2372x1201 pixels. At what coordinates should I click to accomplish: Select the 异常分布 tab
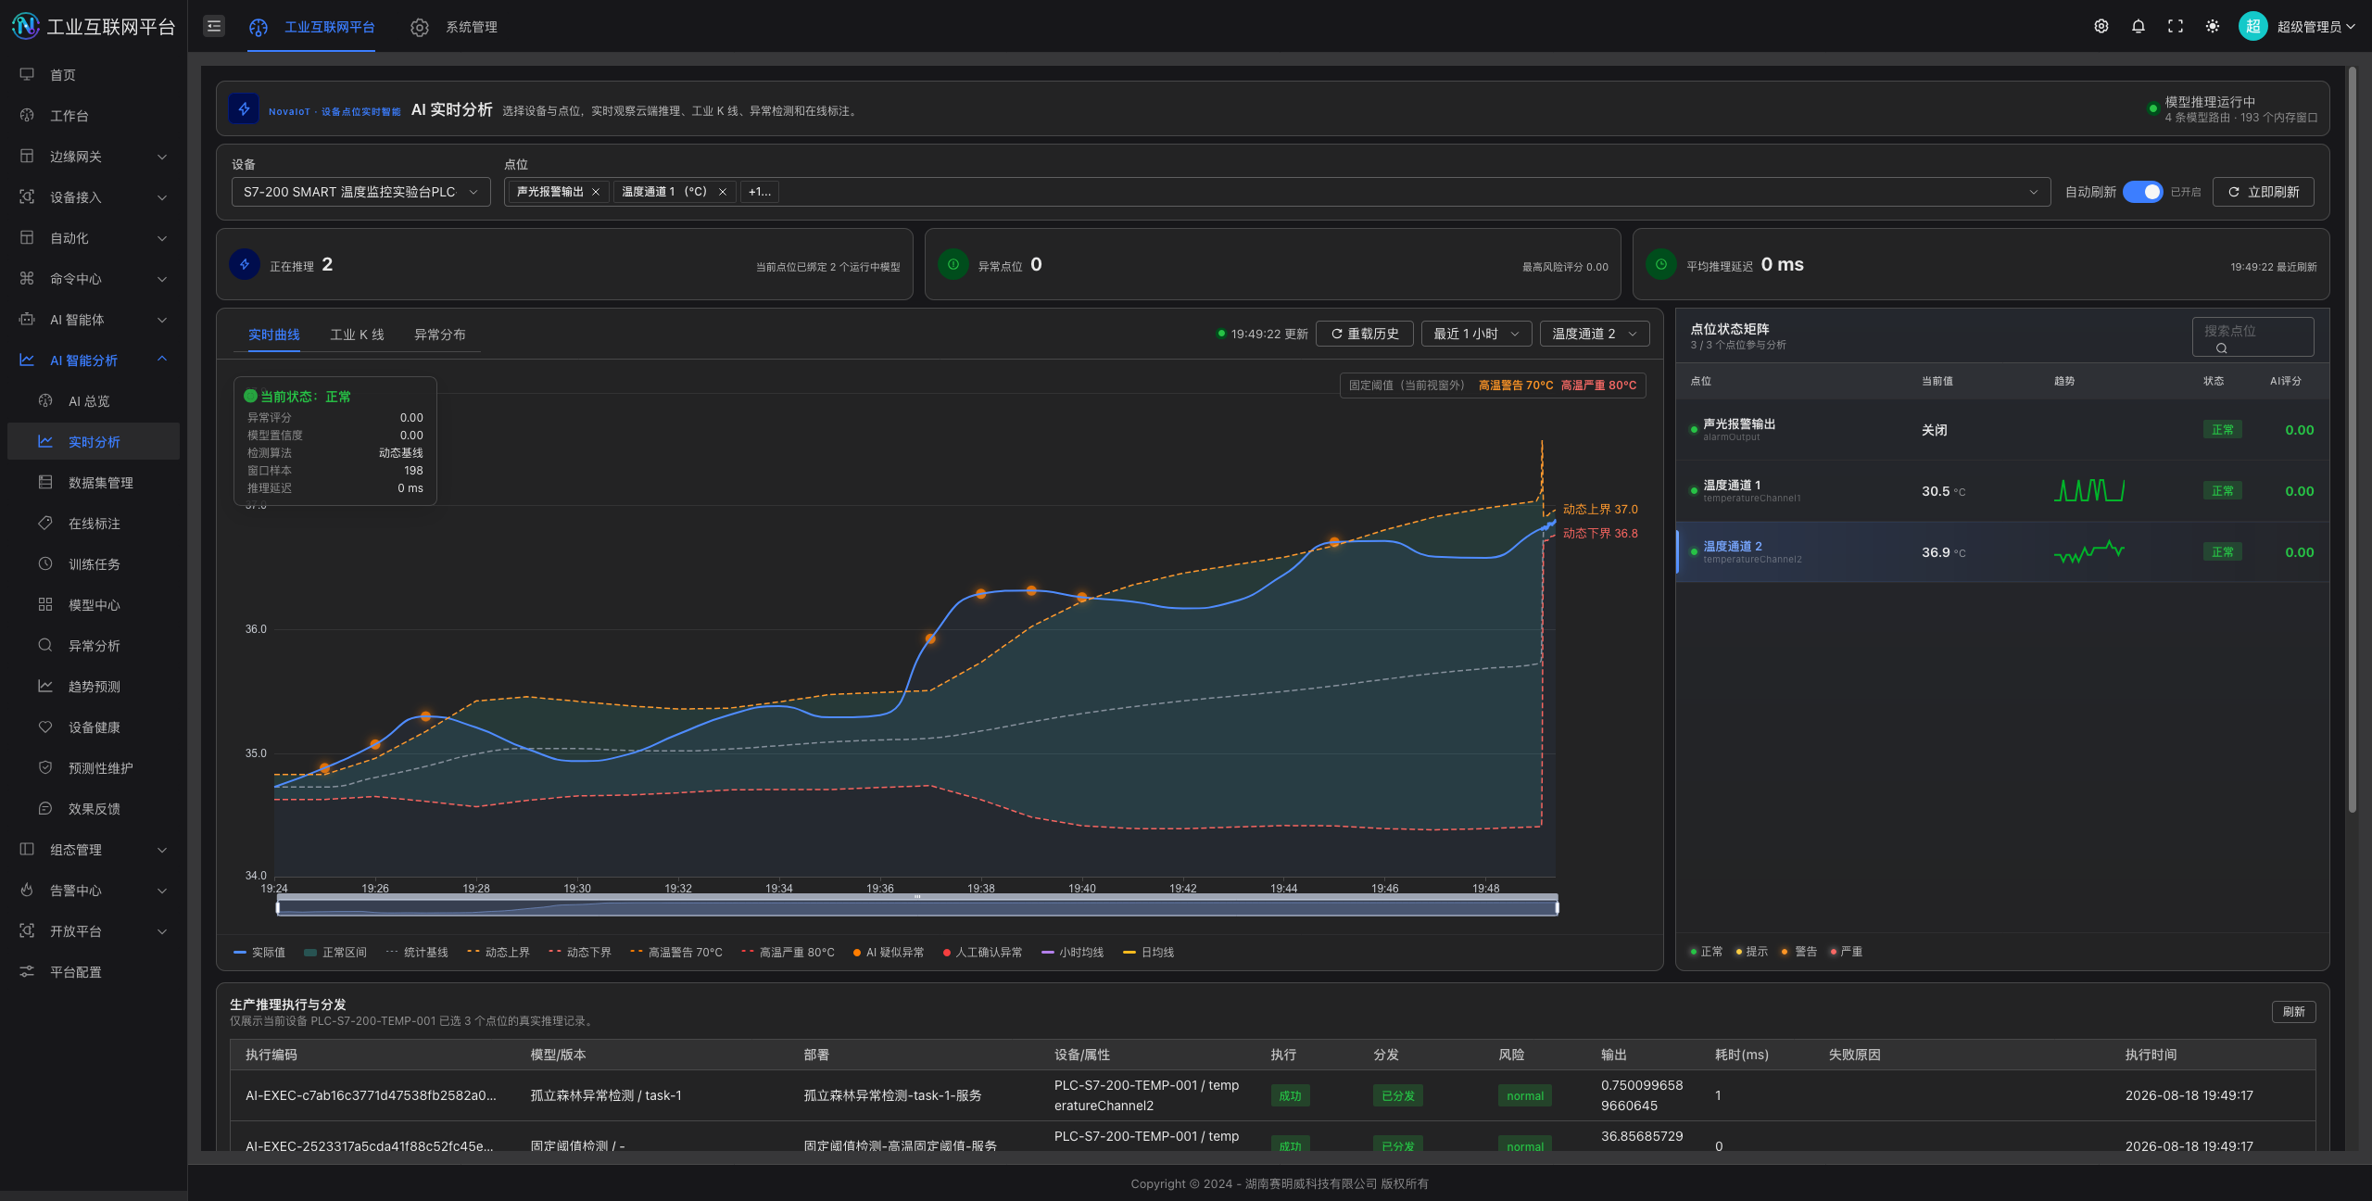pyautogui.click(x=440, y=335)
